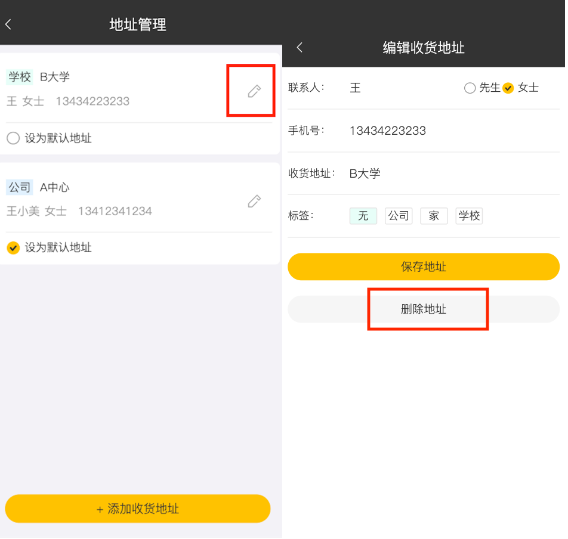Click the 地址管理 page title
The width and height of the screenshot is (568, 539).
pyautogui.click(x=138, y=24)
